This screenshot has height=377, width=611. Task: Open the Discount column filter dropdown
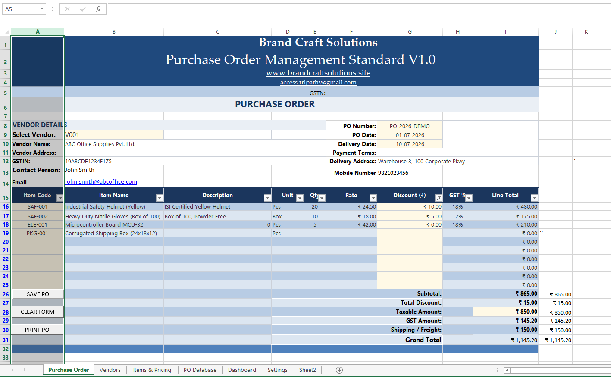439,198
